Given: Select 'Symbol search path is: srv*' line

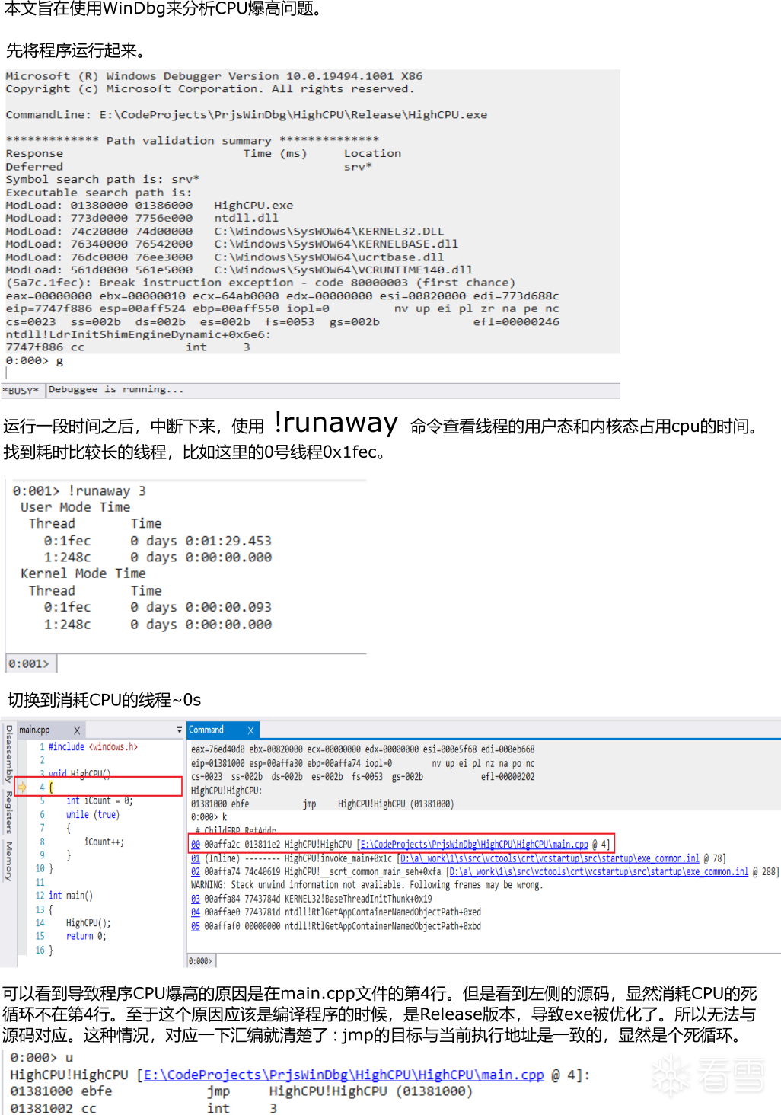Looking at the screenshot, I should [x=102, y=180].
